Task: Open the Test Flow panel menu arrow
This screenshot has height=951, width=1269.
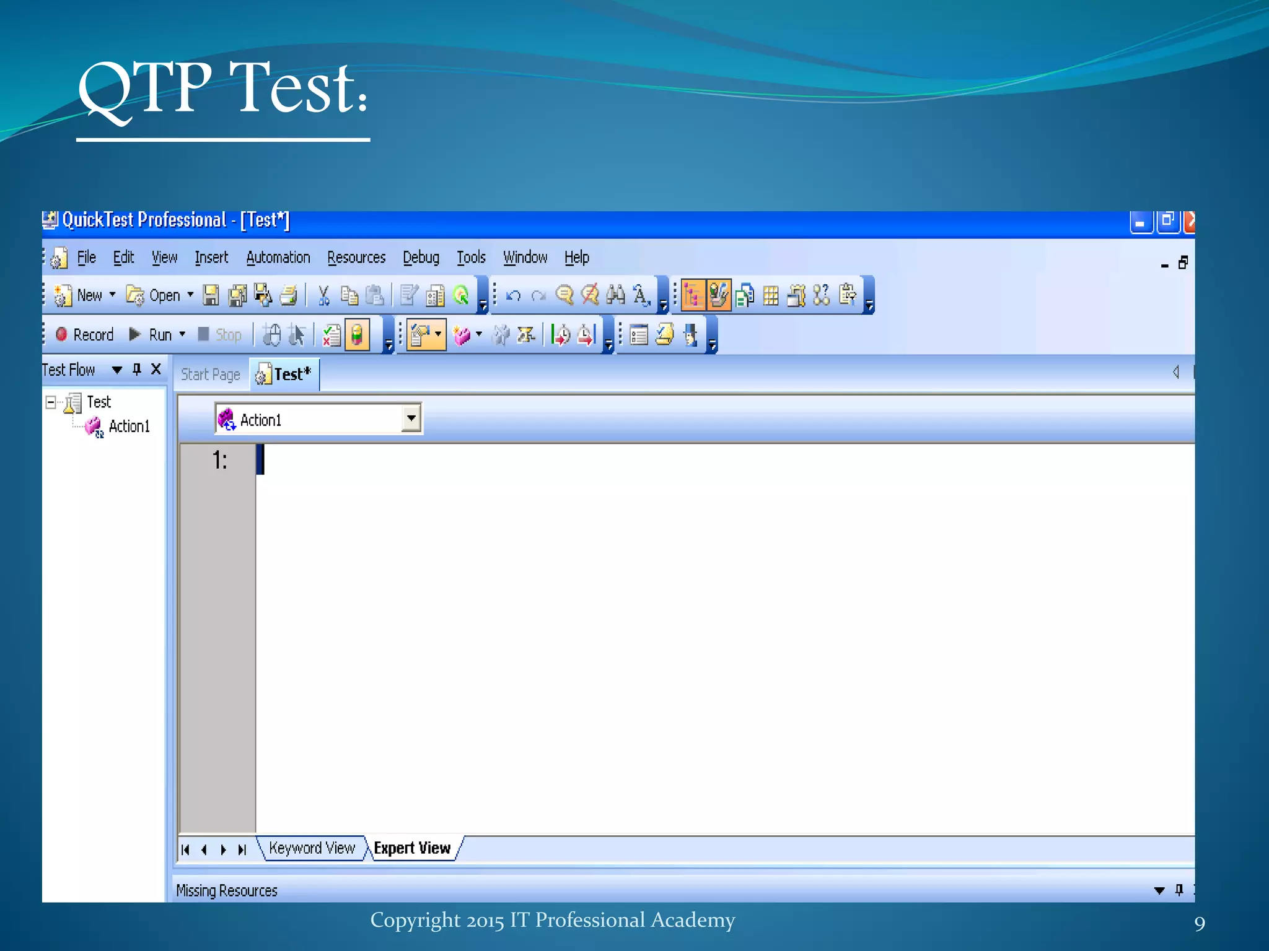Action: (x=117, y=370)
